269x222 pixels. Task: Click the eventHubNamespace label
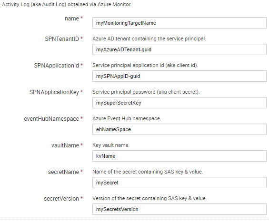[x=51, y=119]
